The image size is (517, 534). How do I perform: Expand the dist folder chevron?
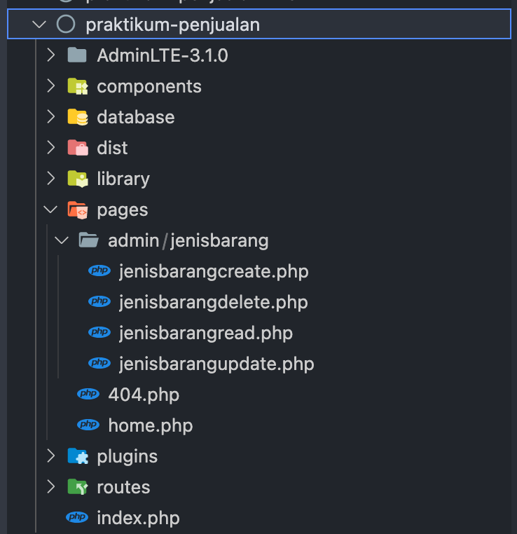pyautogui.click(x=51, y=147)
